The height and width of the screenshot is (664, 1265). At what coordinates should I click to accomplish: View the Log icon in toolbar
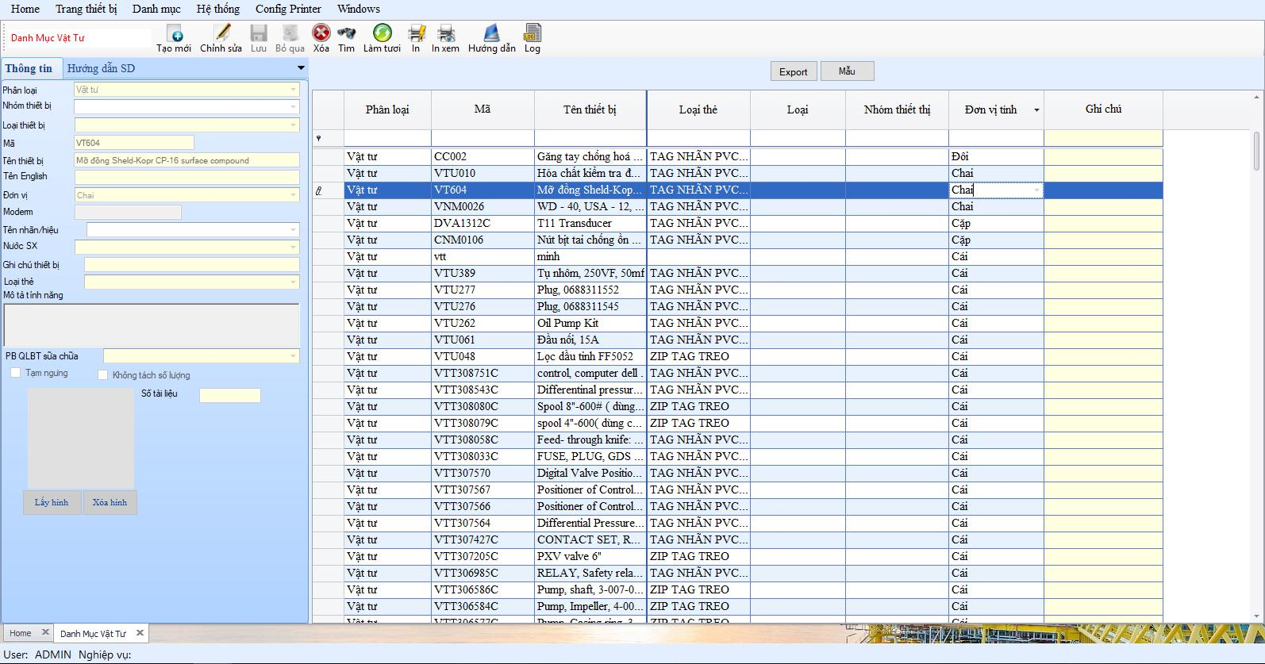tap(533, 33)
